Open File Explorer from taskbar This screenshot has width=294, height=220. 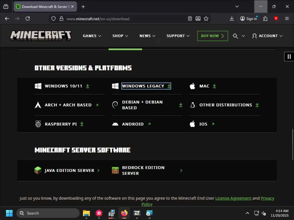(x=86, y=213)
